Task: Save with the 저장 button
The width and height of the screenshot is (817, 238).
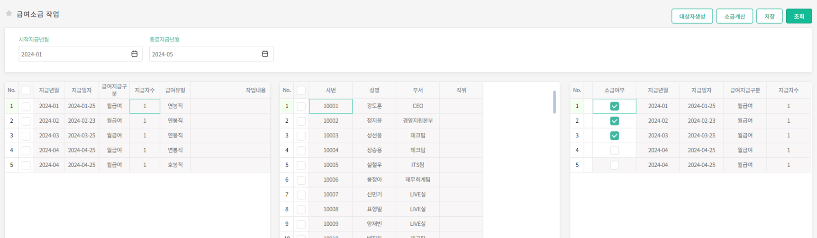Action: [769, 16]
